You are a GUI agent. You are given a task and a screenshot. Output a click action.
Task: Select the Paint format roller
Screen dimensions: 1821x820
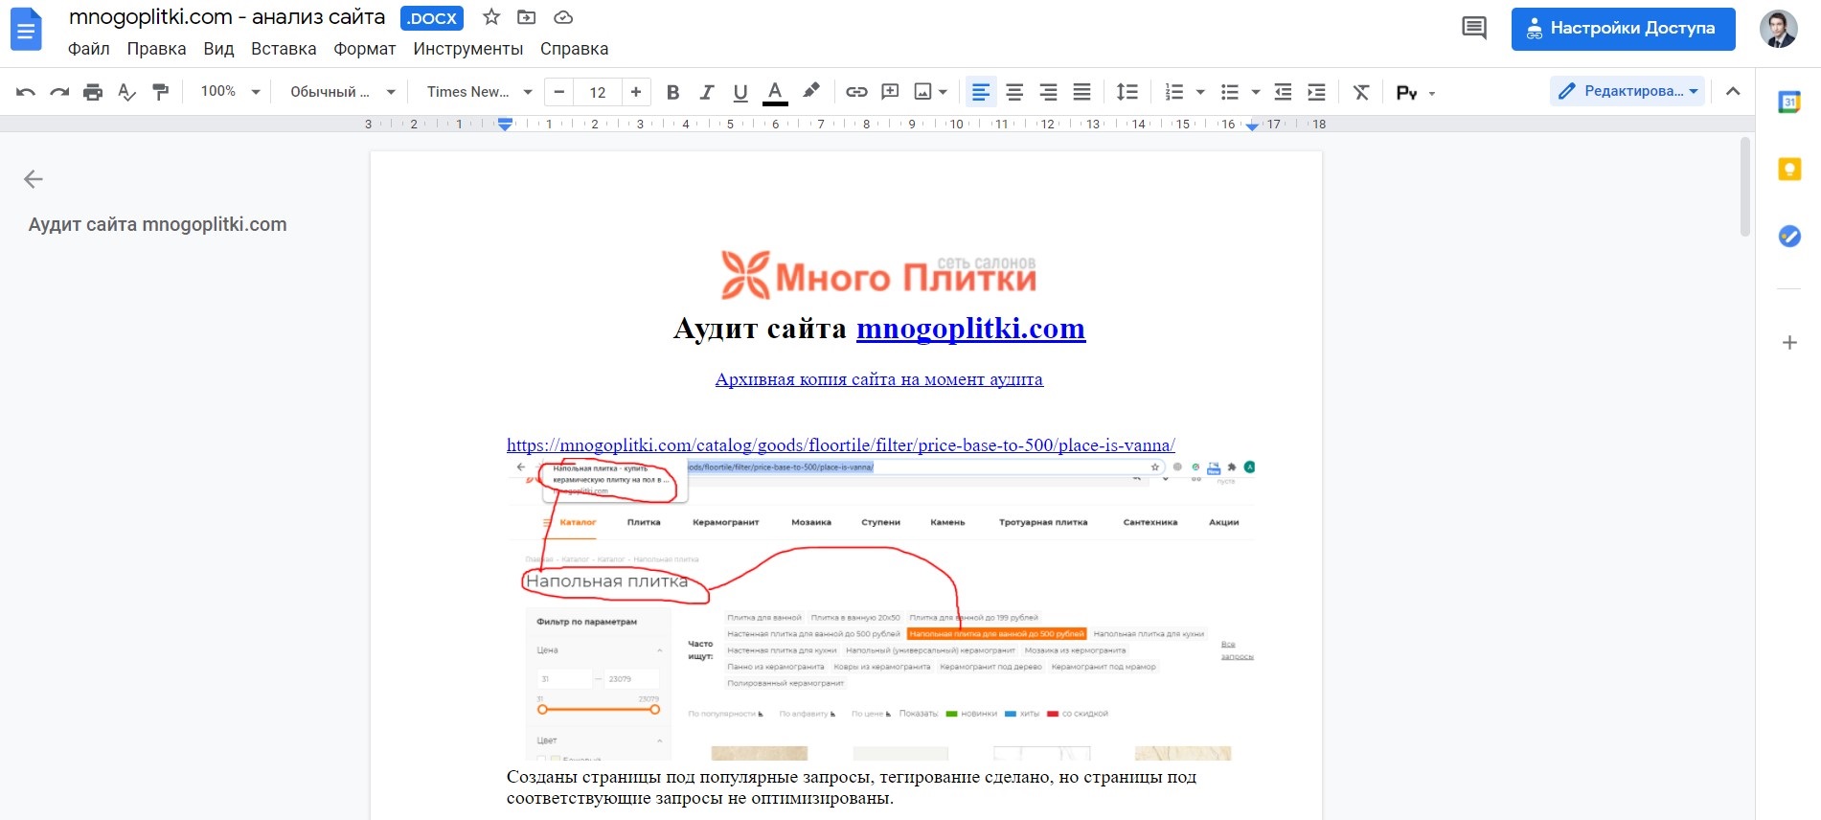[160, 92]
